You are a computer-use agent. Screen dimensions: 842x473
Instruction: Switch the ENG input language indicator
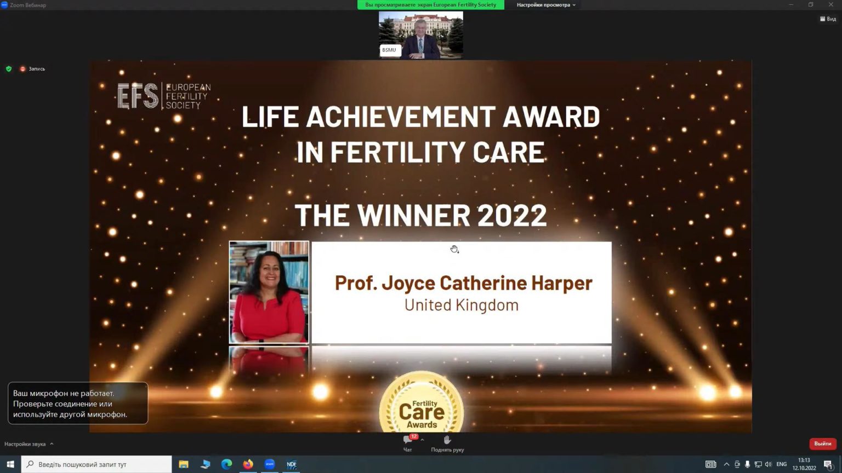[x=782, y=464]
